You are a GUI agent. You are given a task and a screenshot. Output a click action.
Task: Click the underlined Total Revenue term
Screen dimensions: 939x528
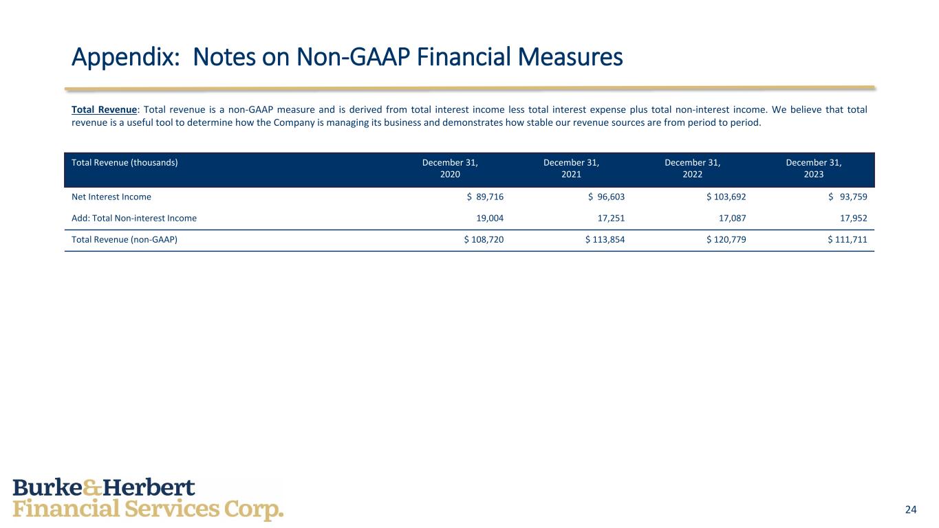point(104,109)
